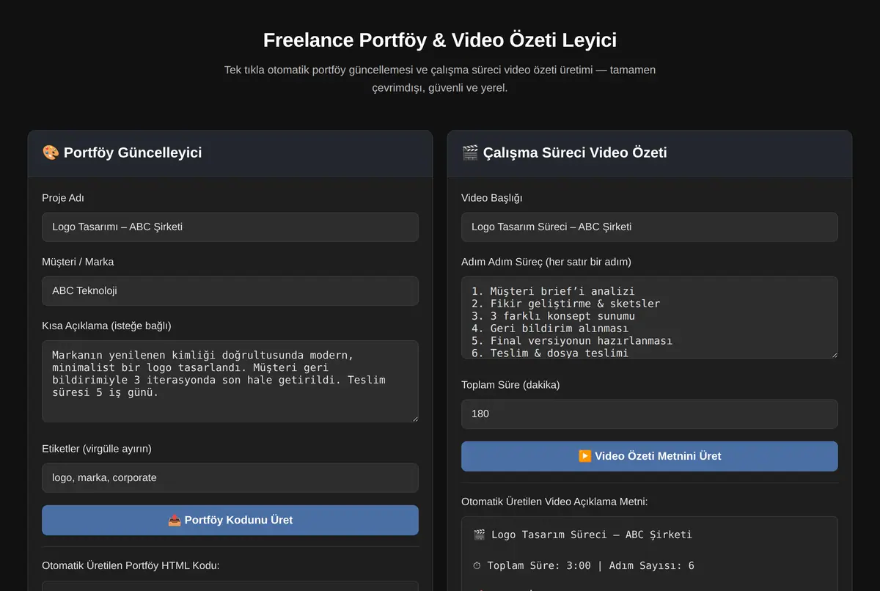This screenshot has height=591, width=880.
Task: Click the label Kısa Açıklama (isteğe bağlı)
Action: pos(106,326)
